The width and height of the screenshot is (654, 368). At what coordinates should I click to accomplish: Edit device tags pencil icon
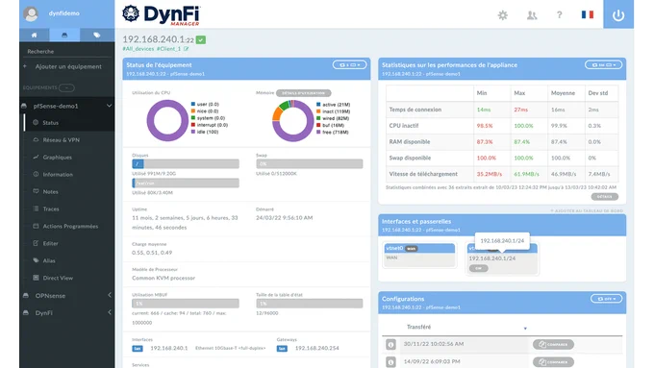pos(186,49)
